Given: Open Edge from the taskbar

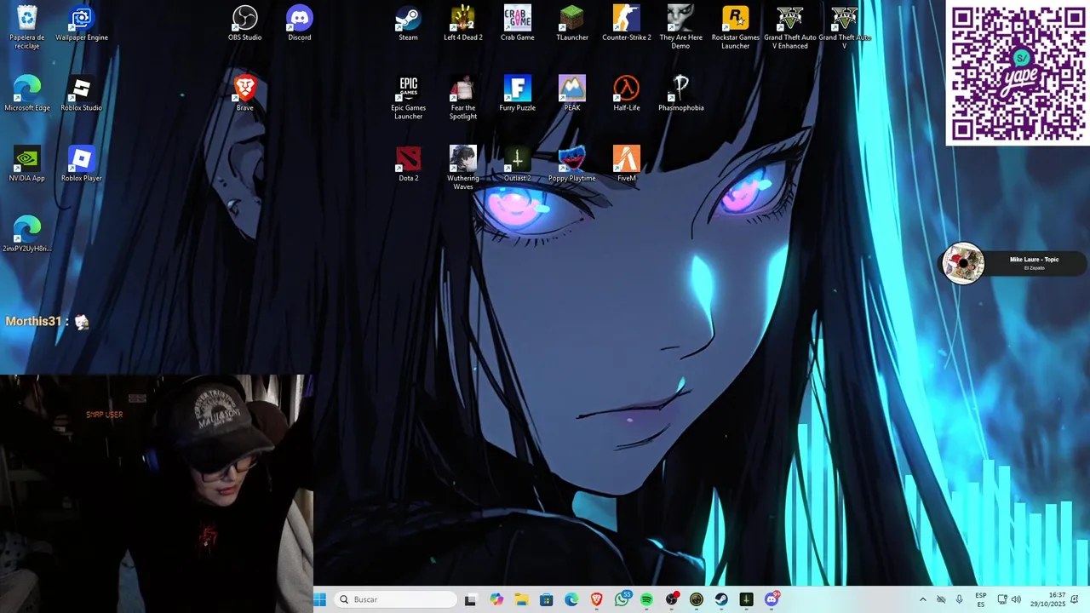Looking at the screenshot, I should [572, 599].
